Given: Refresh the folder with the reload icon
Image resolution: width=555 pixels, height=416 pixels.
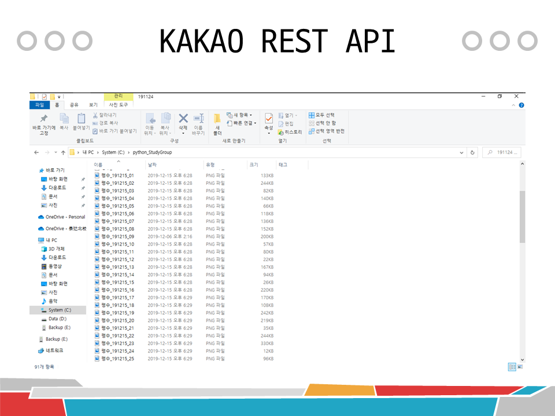Looking at the screenshot, I should coord(472,153).
